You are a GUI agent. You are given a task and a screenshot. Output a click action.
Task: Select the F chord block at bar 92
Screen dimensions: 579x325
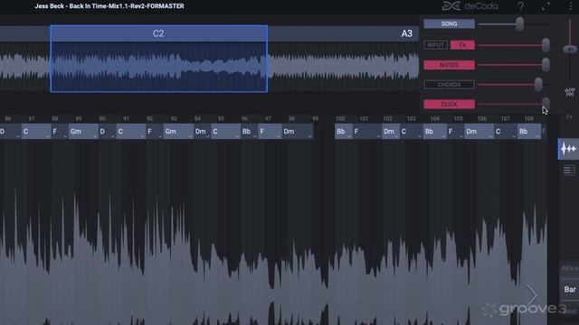pos(155,132)
